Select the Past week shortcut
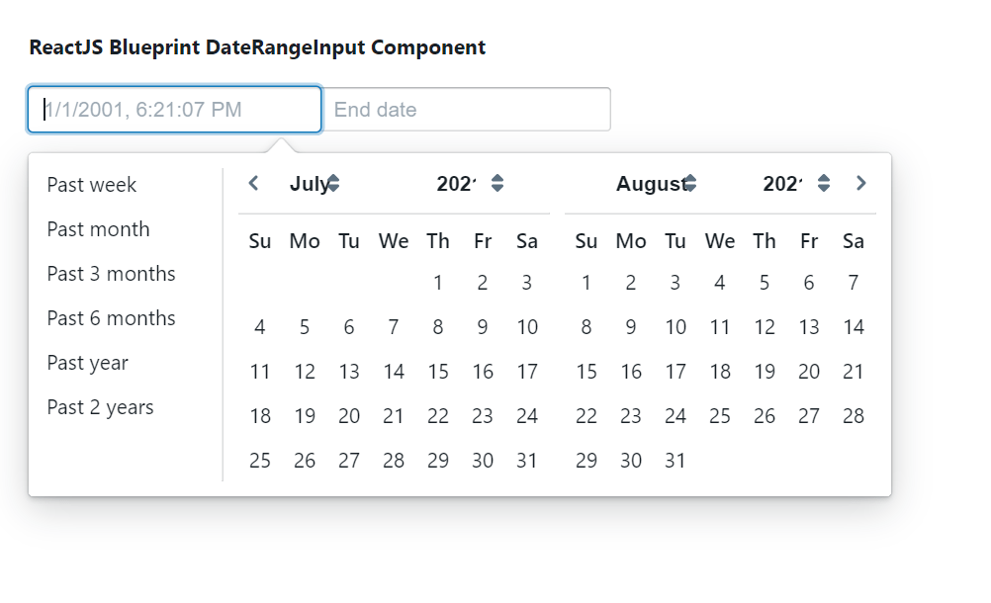The image size is (991, 603). 91,185
